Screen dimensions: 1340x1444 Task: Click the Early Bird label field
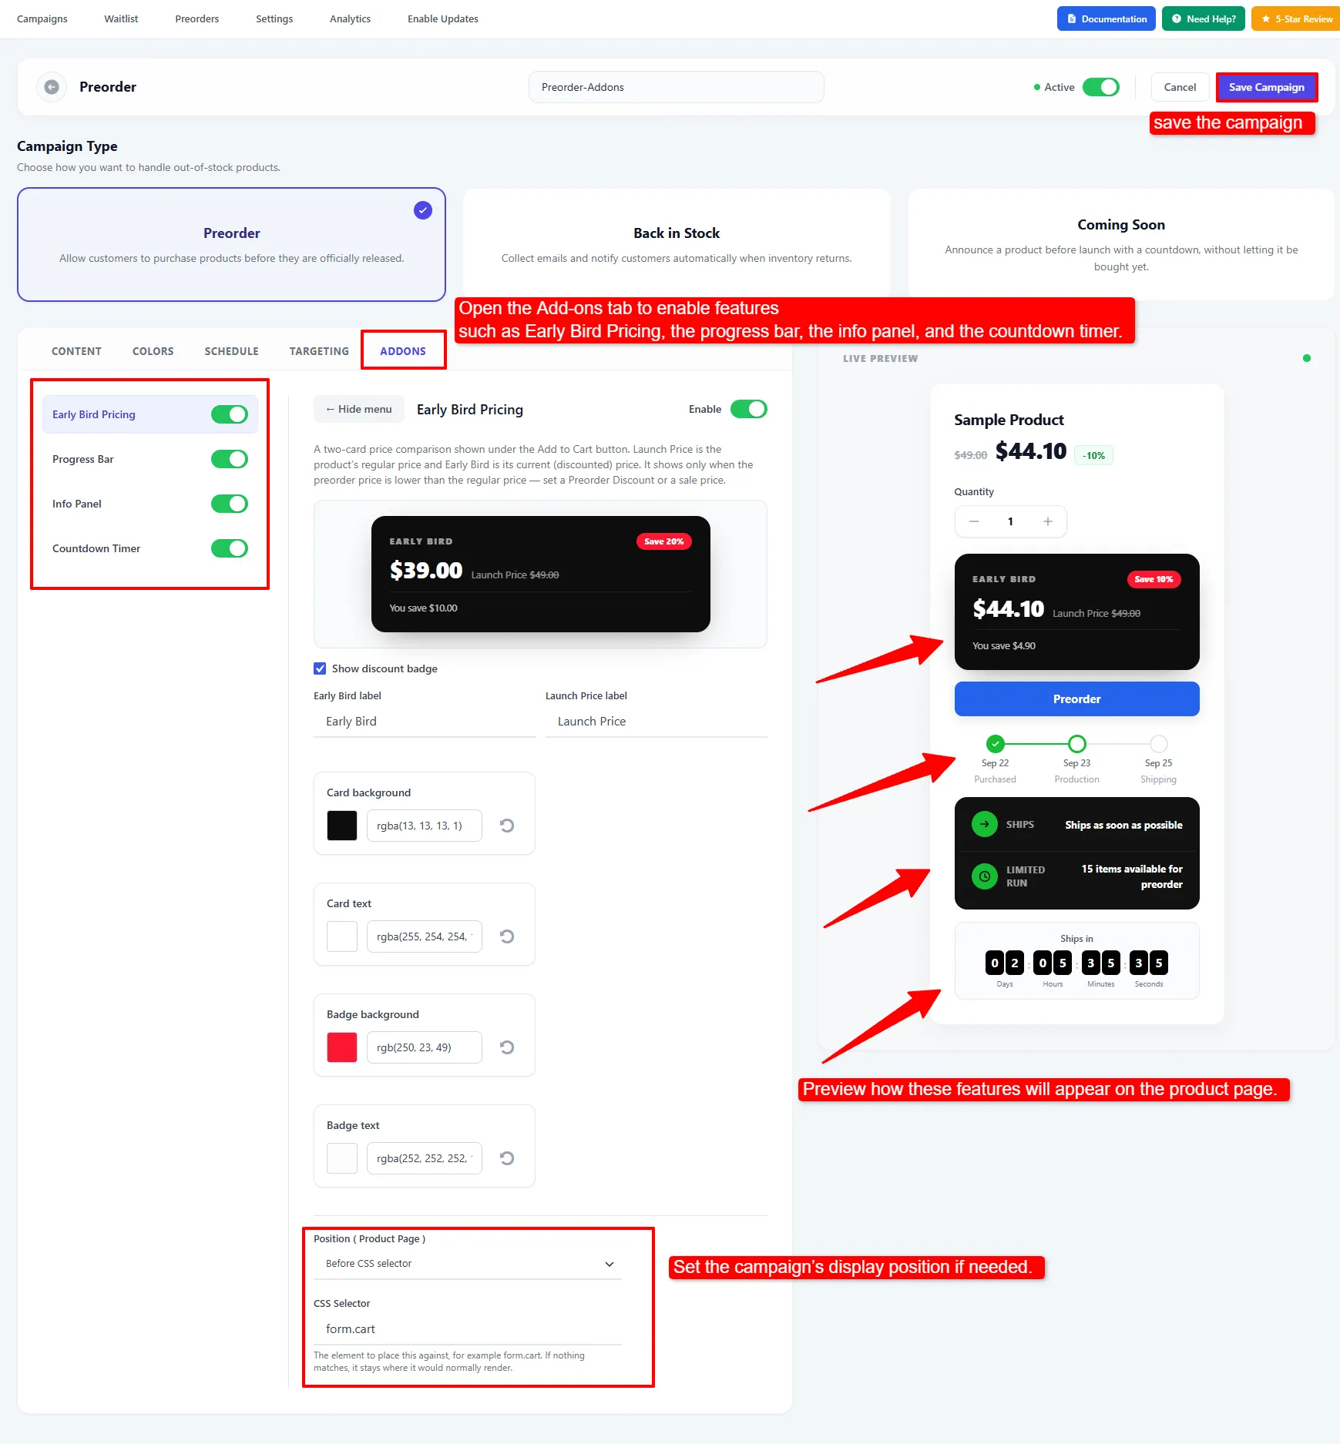coord(425,722)
